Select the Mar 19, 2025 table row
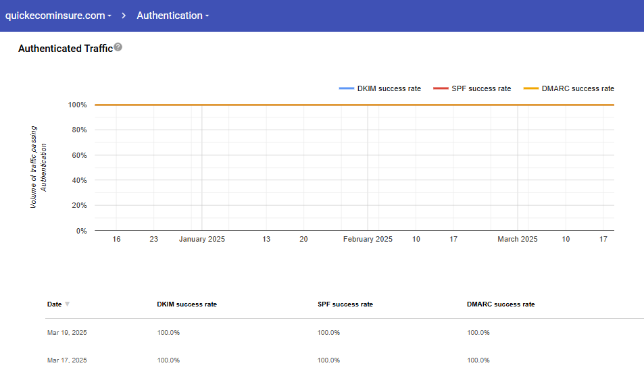Screen dimensions: 644x378 click(67, 332)
